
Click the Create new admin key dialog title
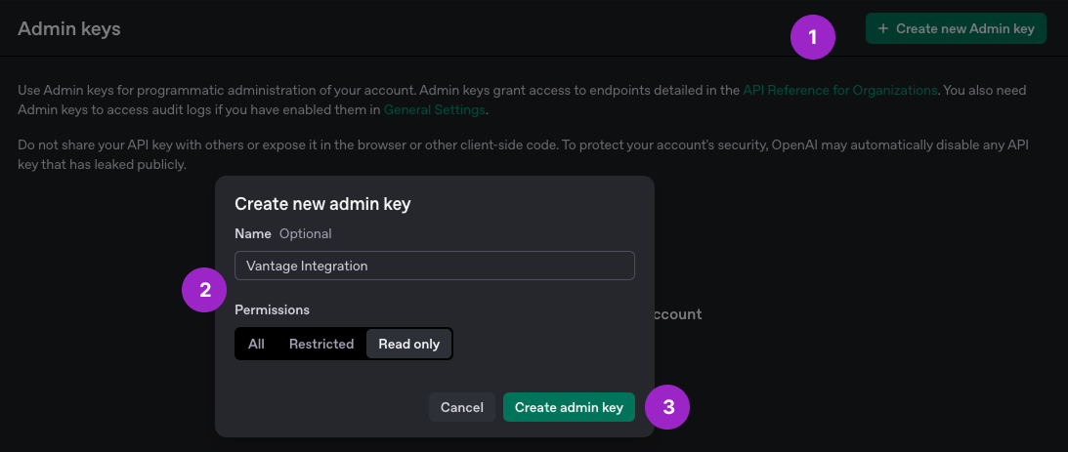click(x=322, y=203)
